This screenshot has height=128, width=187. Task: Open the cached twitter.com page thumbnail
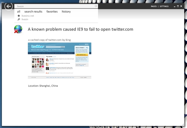[x=60, y=61]
